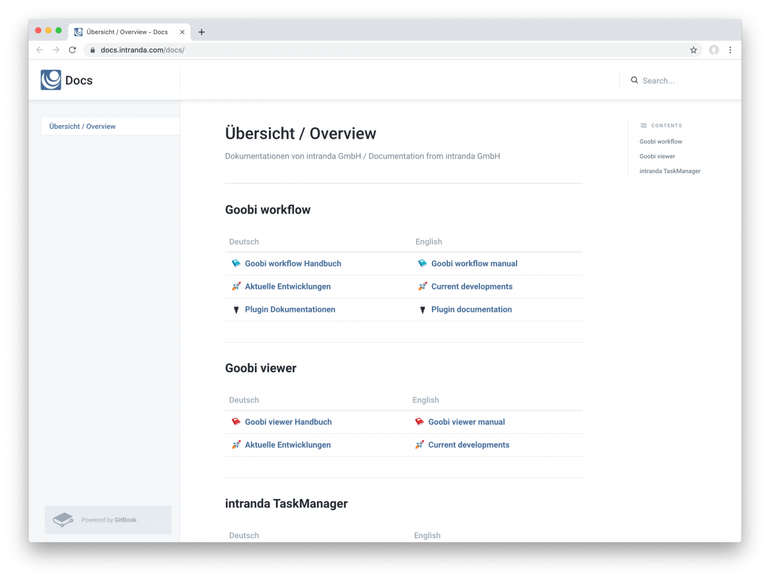Screen dimensions: 770x580
Task: Click the intranda TaskManager contents entry
Action: tap(670, 171)
